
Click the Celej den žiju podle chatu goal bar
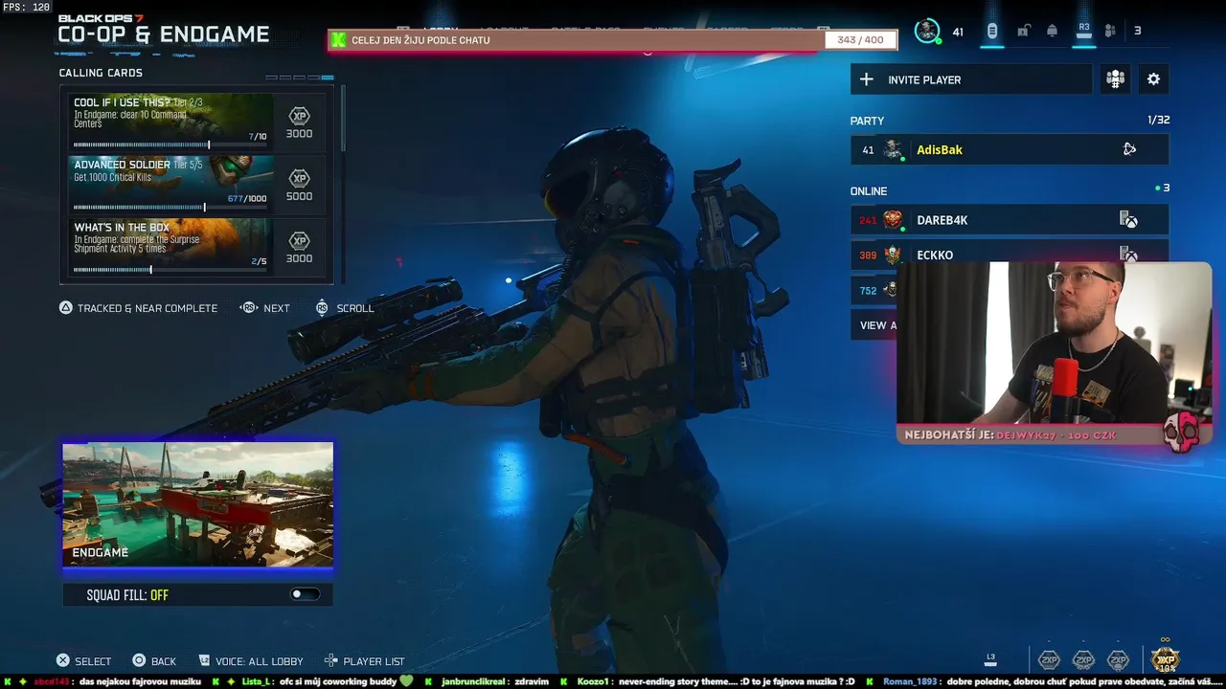point(613,40)
